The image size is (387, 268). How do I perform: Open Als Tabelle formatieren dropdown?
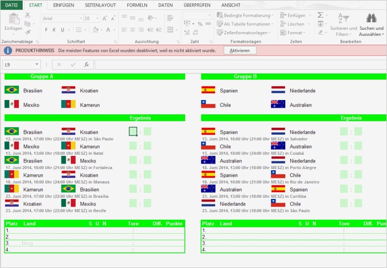[245, 24]
